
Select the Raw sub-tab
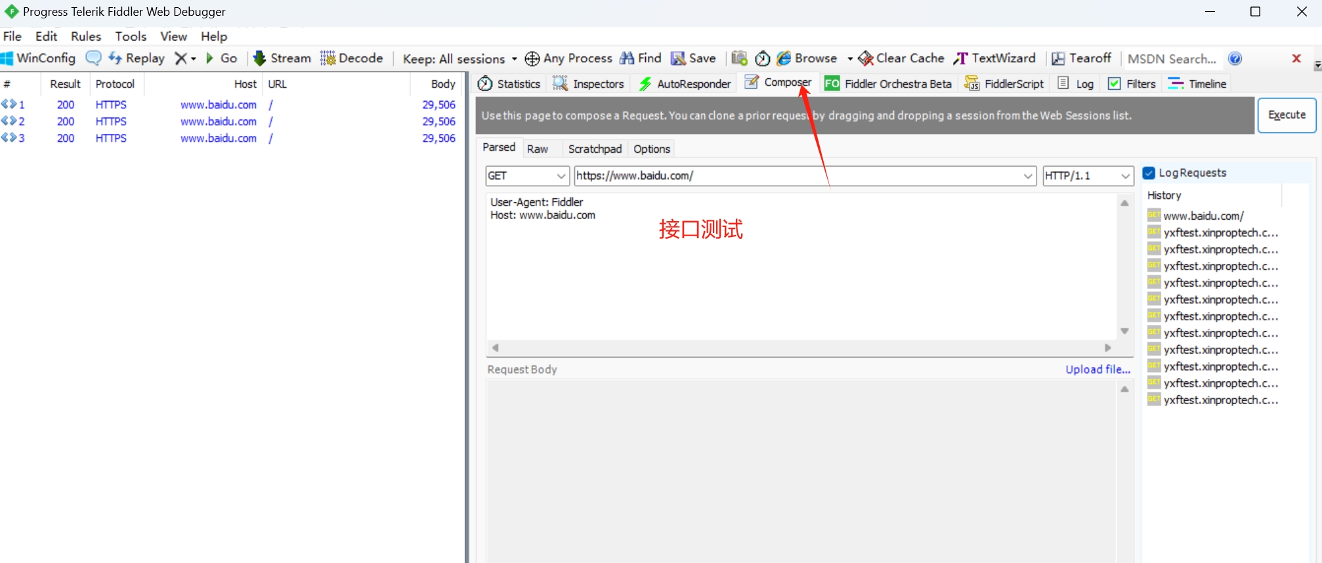[538, 149]
